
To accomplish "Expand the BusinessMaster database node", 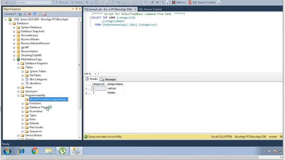I will 14,40.
